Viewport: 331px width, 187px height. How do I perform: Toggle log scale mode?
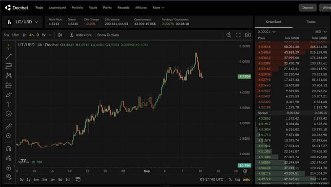[x=237, y=179]
